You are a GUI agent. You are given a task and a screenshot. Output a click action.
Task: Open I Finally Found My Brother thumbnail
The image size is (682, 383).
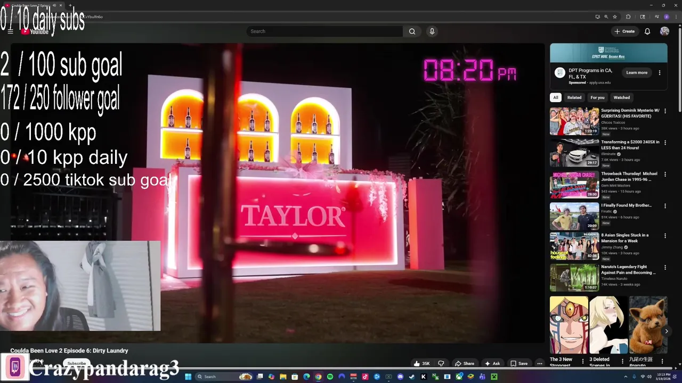click(x=574, y=215)
